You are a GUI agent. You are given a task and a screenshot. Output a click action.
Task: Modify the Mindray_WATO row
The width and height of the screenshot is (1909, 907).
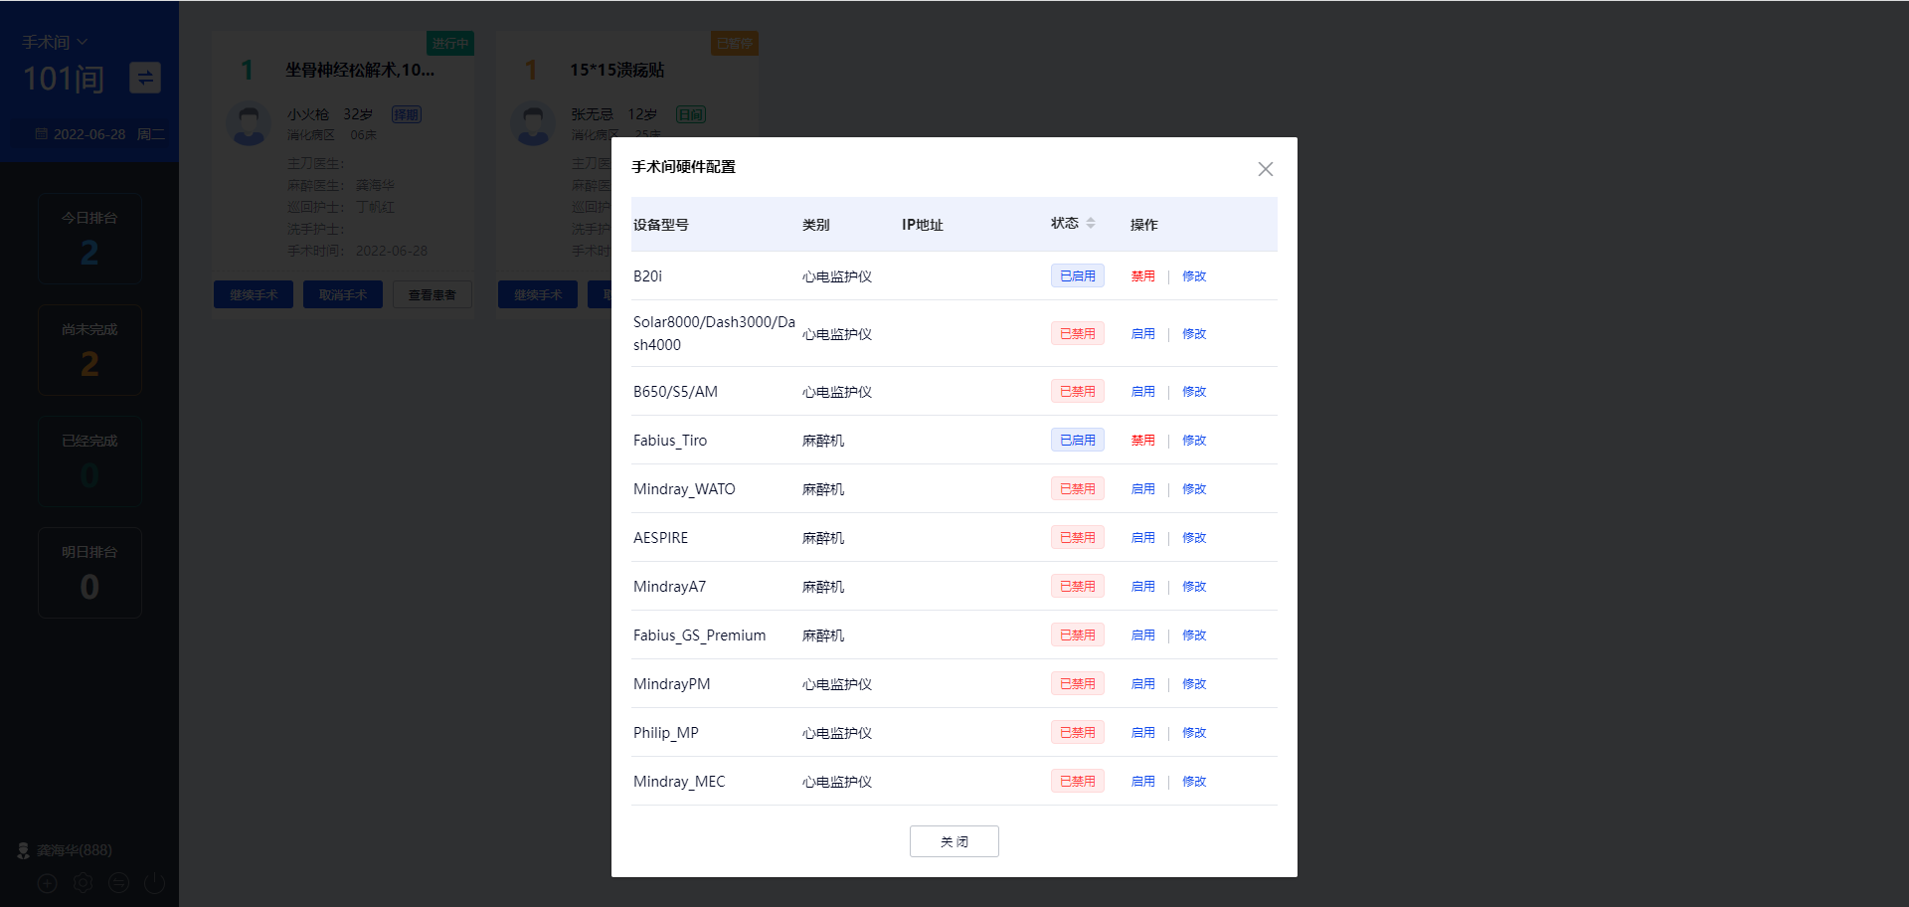1193,489
